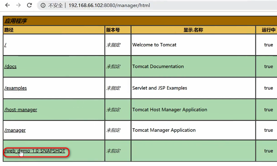Screen dimensions: 277x166
Task: Click the browser back arrow
Action: (x=7, y=5)
